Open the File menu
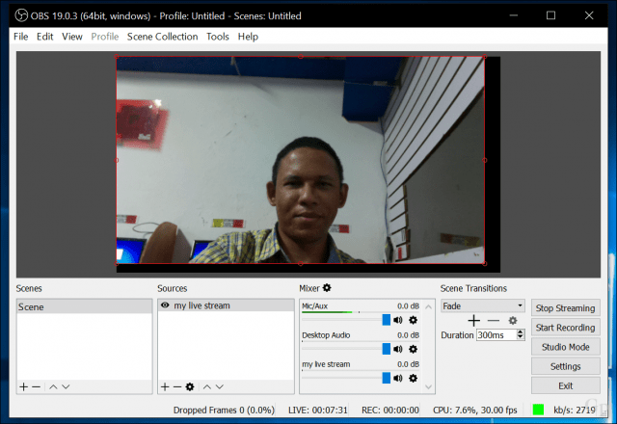The height and width of the screenshot is (424, 617). click(21, 37)
